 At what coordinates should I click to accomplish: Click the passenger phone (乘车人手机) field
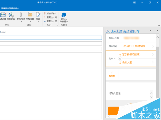click(131, 38)
